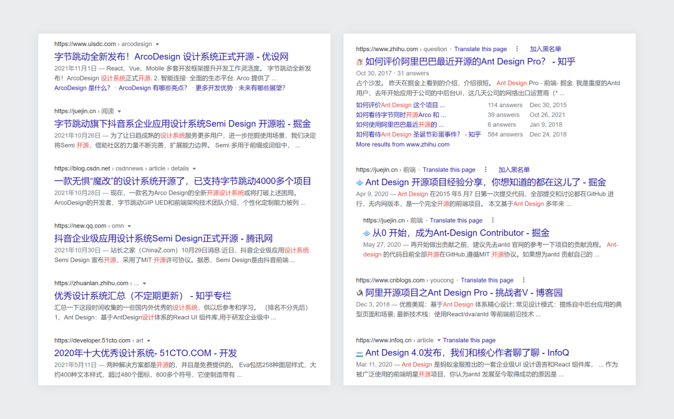Open 一款无惧"魔改"的设计系统开源了 result title

[x=182, y=181]
